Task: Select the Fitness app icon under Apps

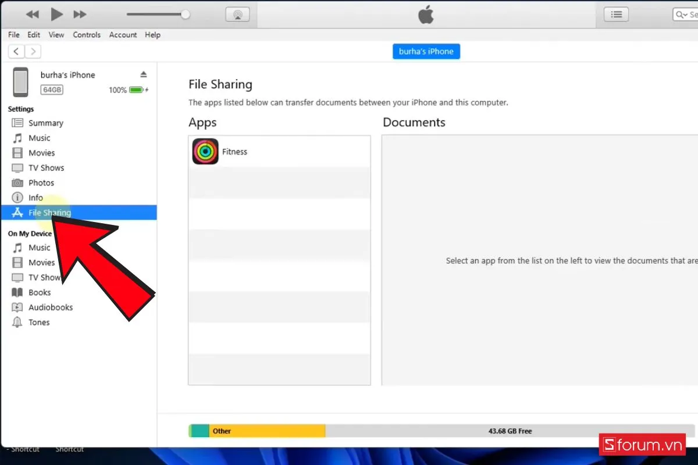Action: [x=205, y=151]
